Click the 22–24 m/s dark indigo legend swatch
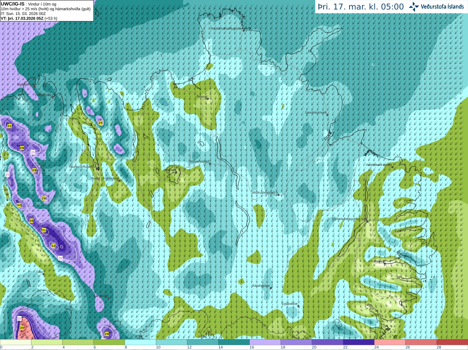This screenshot has height=350, width=468. [359, 342]
